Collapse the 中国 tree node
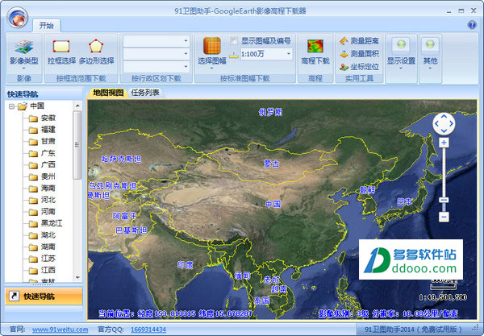 click(11, 106)
